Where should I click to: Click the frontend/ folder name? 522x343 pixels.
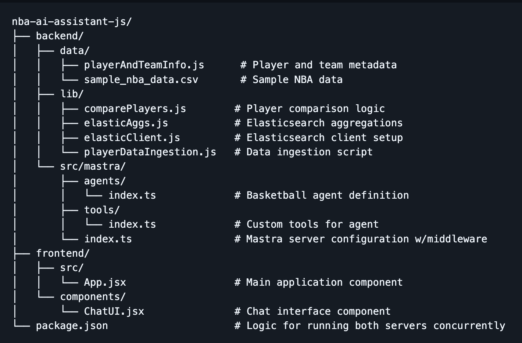click(62, 253)
